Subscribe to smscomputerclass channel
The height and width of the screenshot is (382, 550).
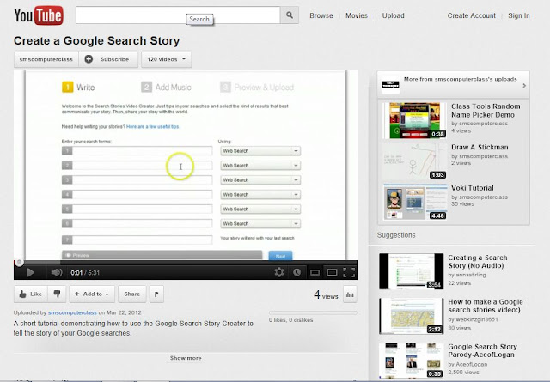coord(108,59)
